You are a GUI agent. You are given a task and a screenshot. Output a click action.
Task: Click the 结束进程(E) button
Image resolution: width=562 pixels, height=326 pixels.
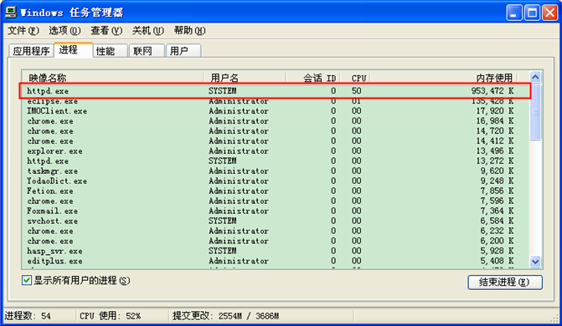(505, 283)
